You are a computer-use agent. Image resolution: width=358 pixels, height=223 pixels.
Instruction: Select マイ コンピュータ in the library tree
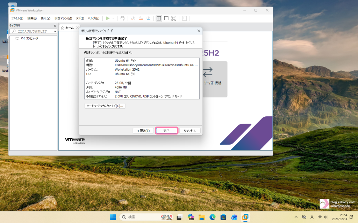click(x=29, y=38)
